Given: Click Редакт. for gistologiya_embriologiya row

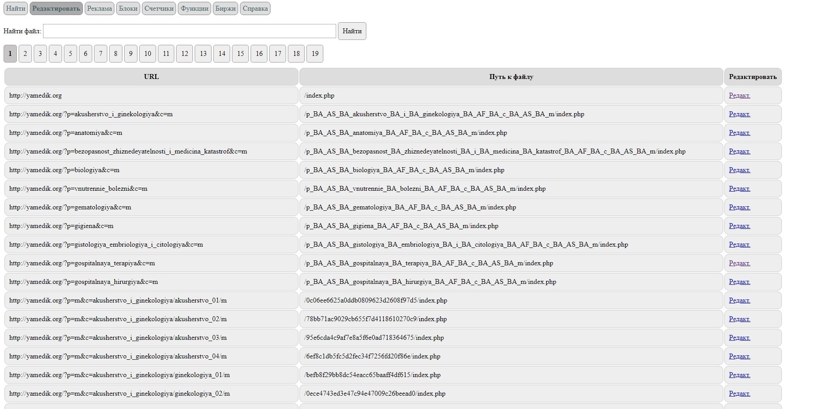Looking at the screenshot, I should point(739,244).
